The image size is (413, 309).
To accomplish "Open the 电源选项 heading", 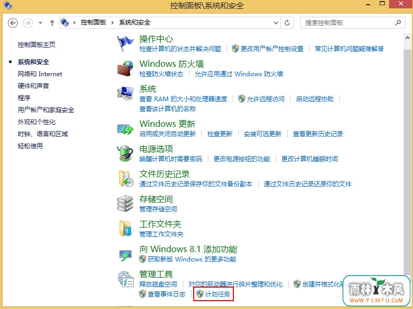I will (156, 149).
